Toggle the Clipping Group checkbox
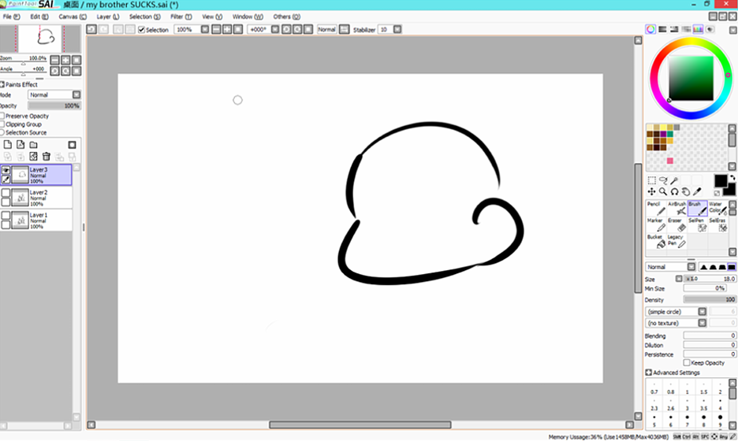The width and height of the screenshot is (738, 441). [x=2, y=124]
